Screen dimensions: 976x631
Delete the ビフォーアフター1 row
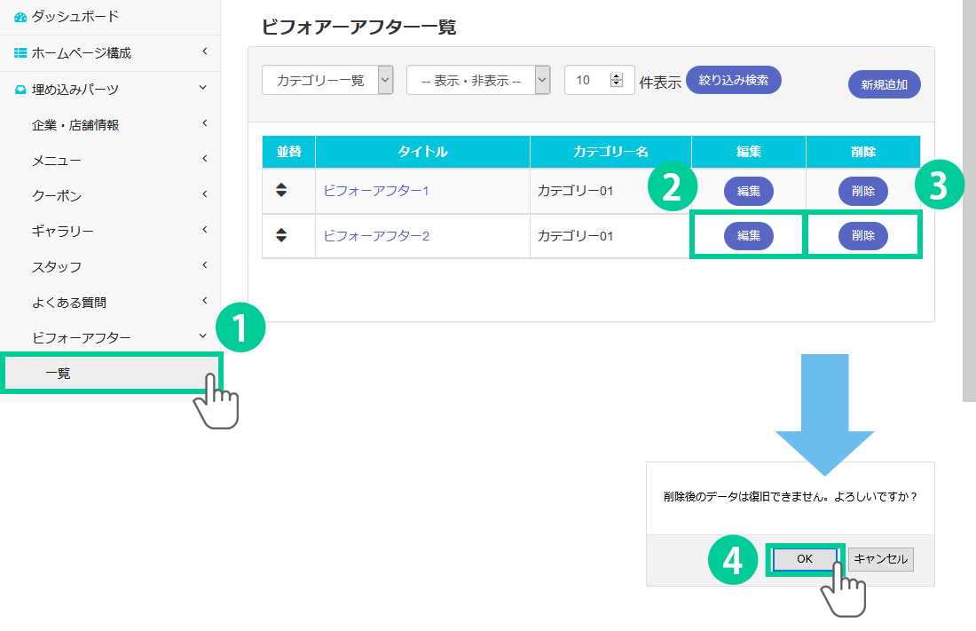(862, 191)
